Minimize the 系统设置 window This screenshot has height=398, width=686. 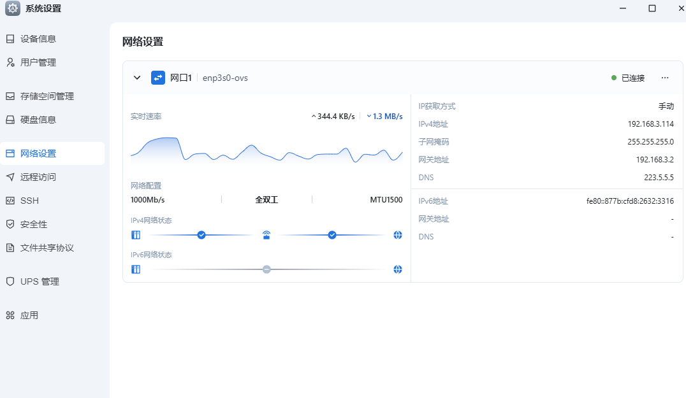click(623, 8)
